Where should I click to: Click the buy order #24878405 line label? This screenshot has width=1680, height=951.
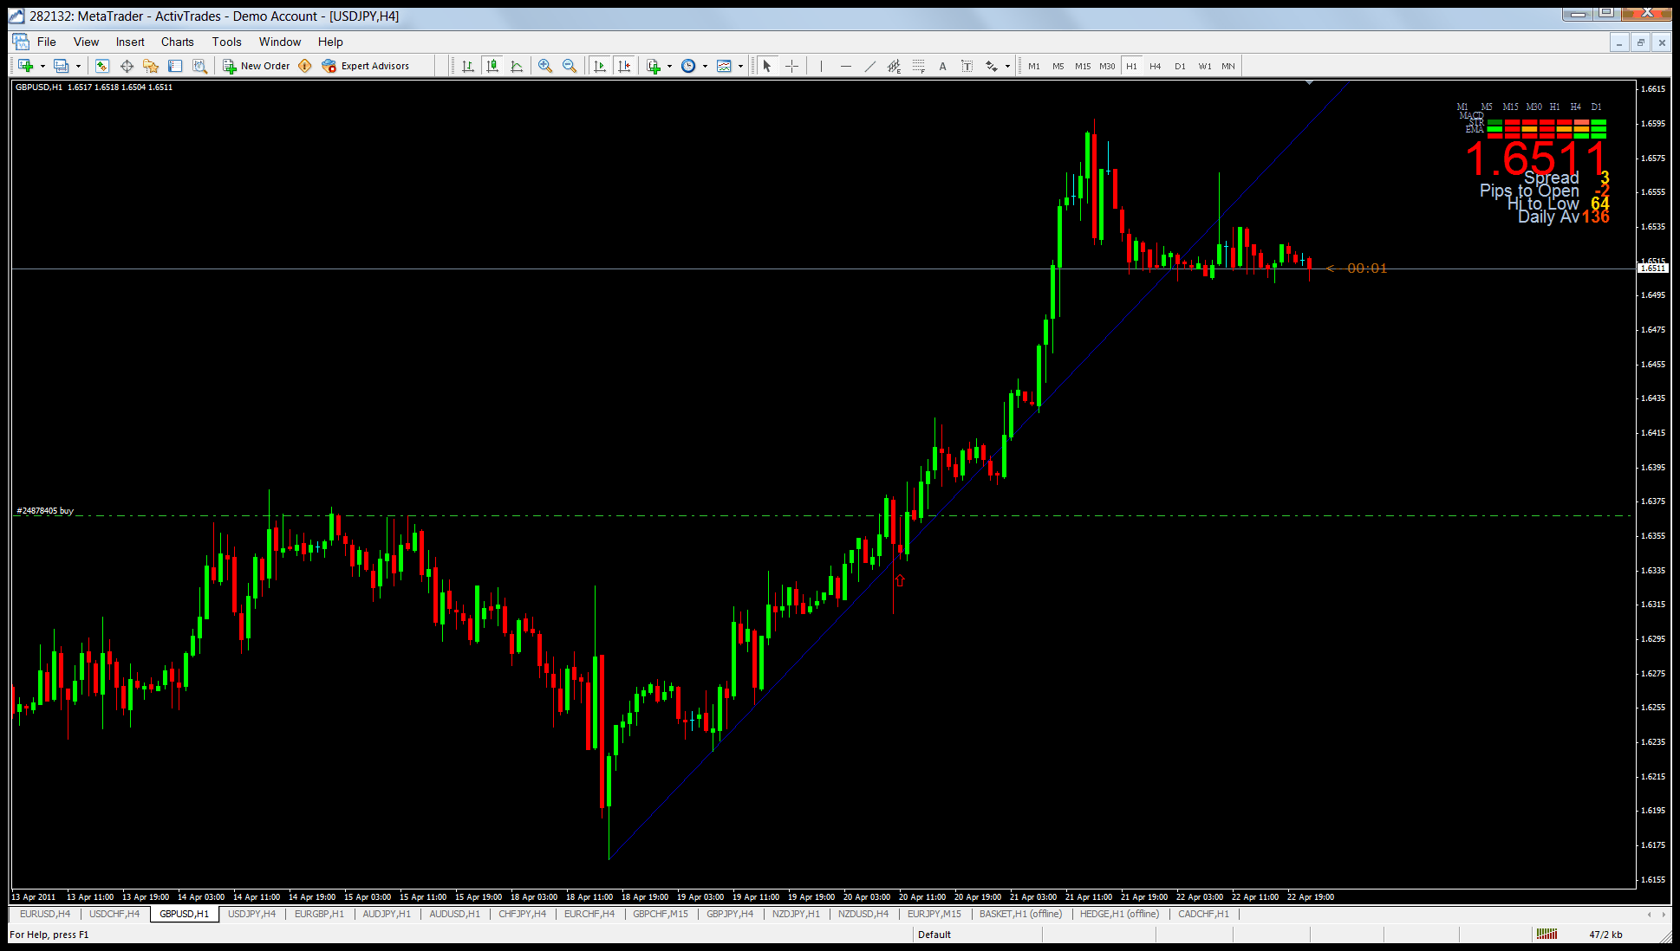point(45,511)
